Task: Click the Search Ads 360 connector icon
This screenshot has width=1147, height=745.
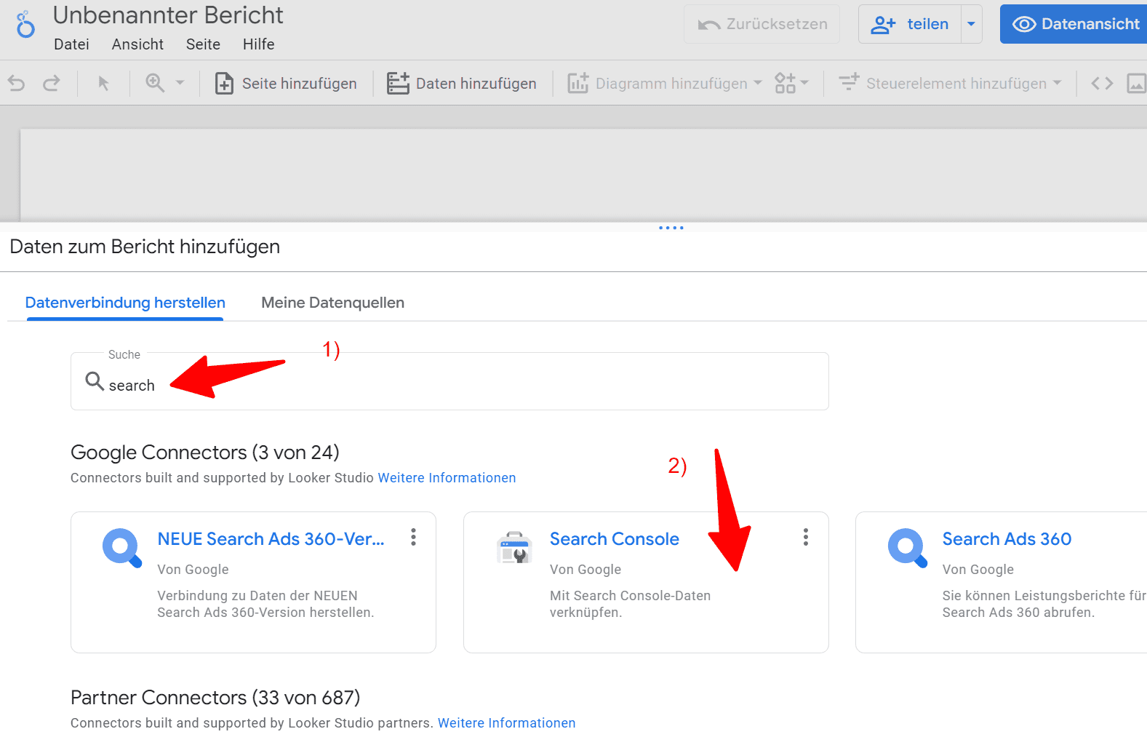Action: point(908,548)
